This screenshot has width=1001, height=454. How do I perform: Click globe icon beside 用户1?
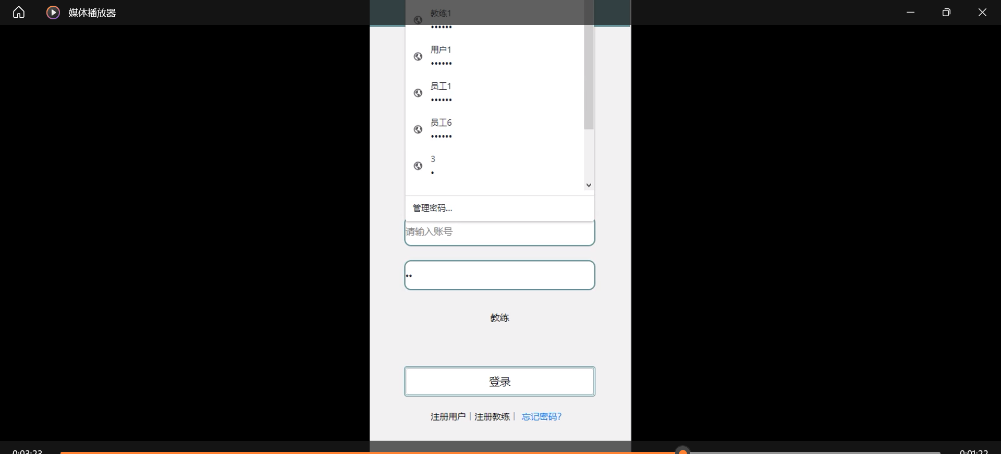point(418,57)
